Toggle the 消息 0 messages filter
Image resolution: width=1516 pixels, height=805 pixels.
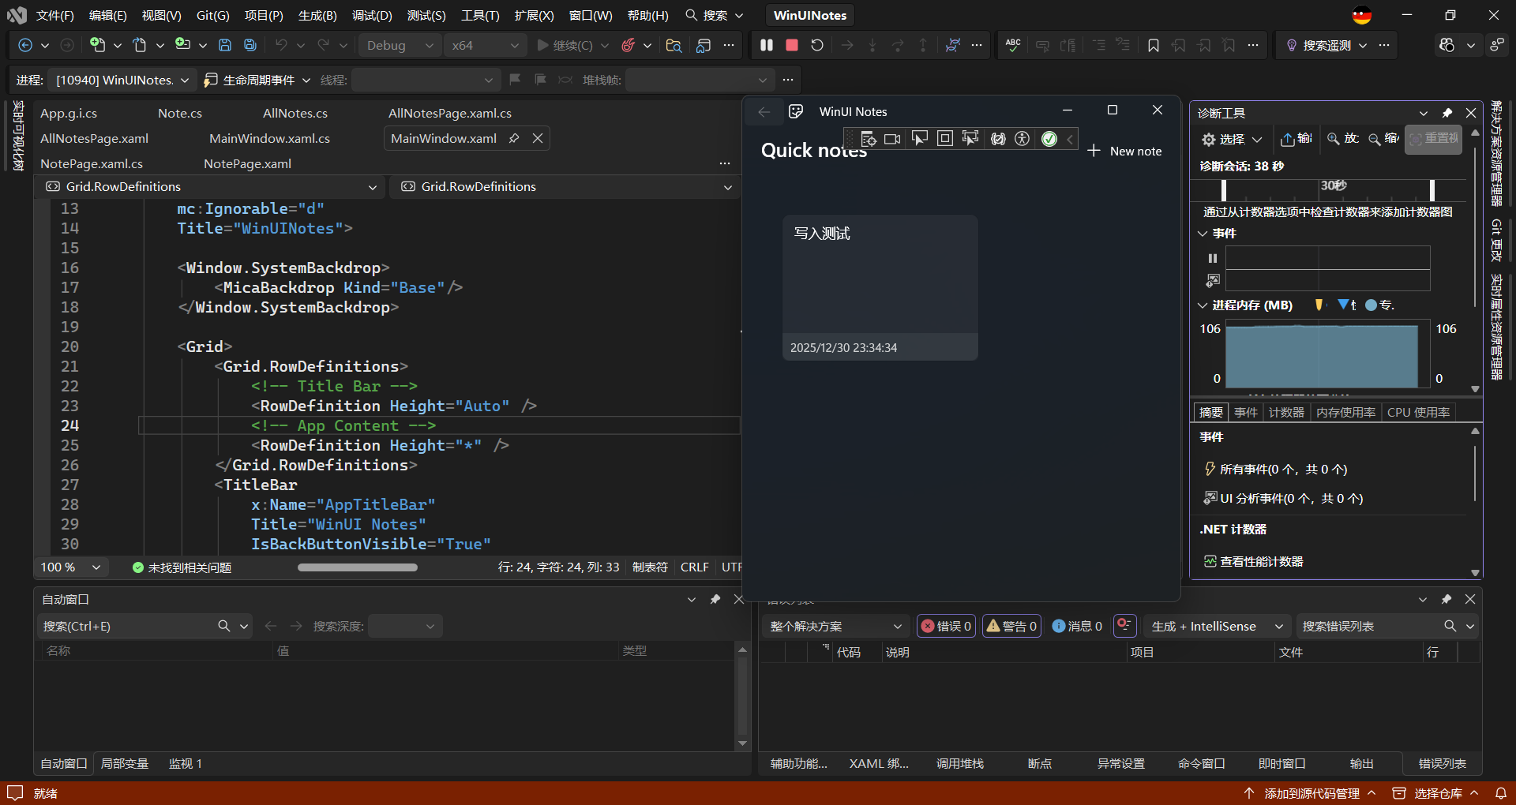(x=1077, y=626)
